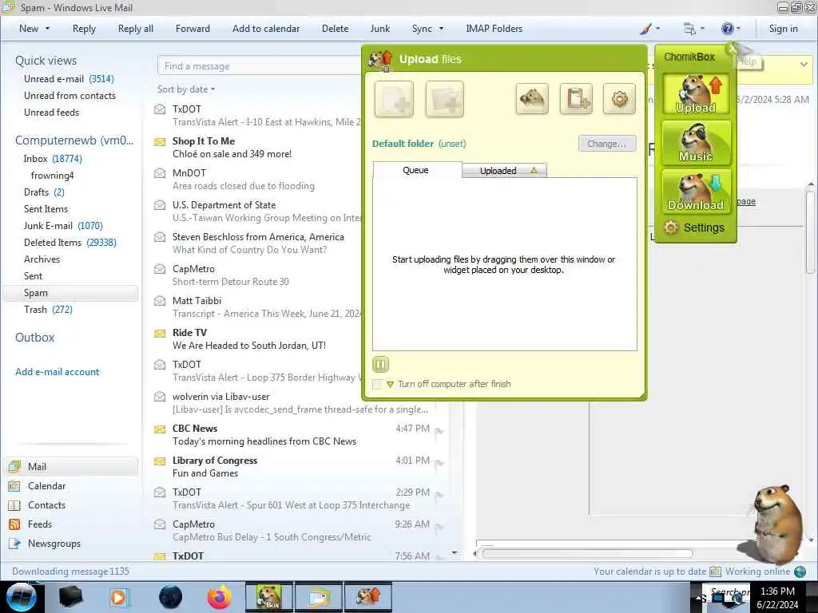The height and width of the screenshot is (613, 818).
Task: Expand the Turn off computer options arrow
Action: [390, 385]
